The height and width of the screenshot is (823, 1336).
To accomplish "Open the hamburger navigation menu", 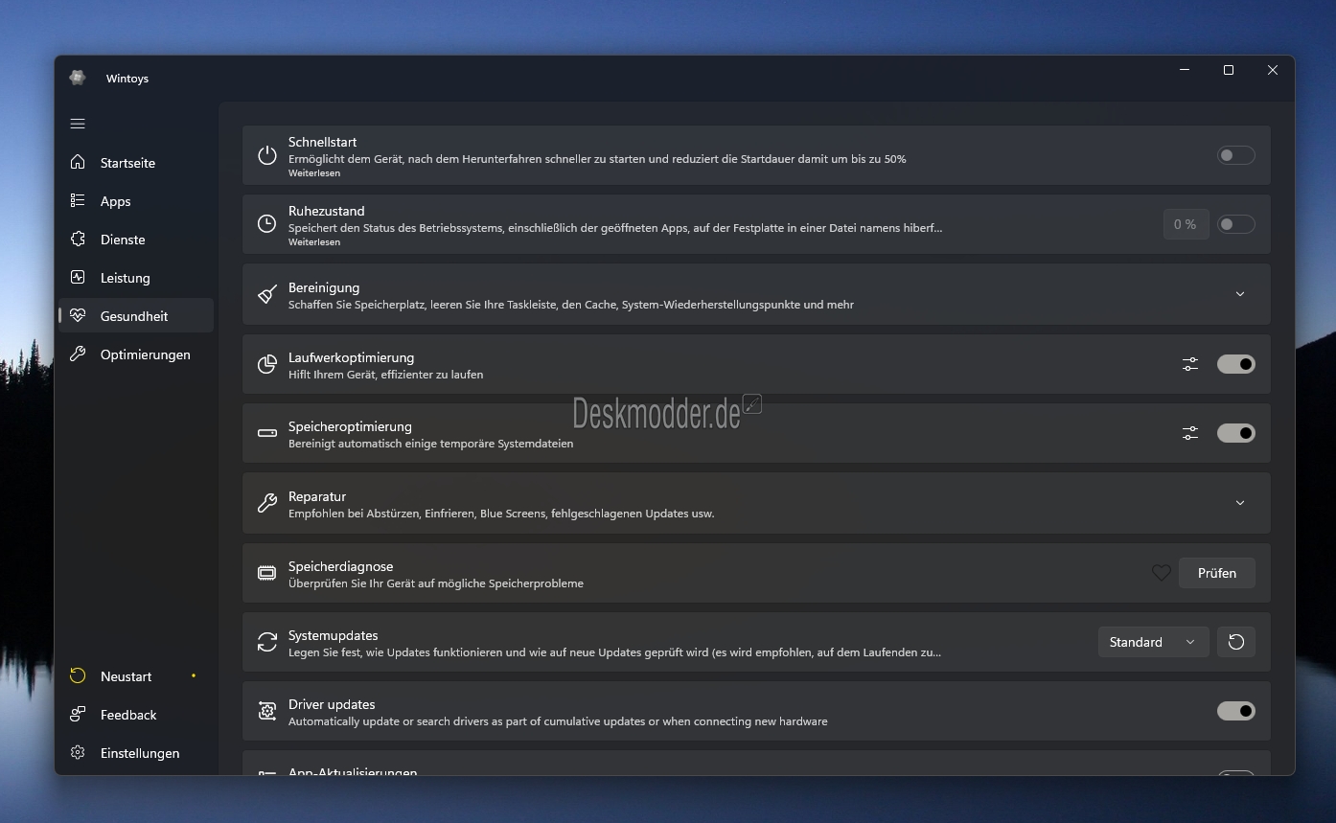I will (x=78, y=124).
